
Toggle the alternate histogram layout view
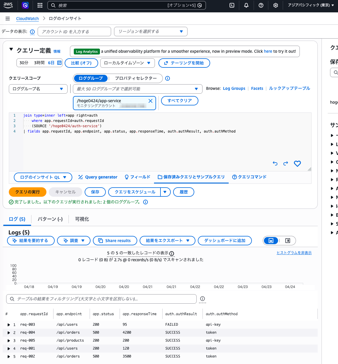pyautogui.click(x=287, y=241)
